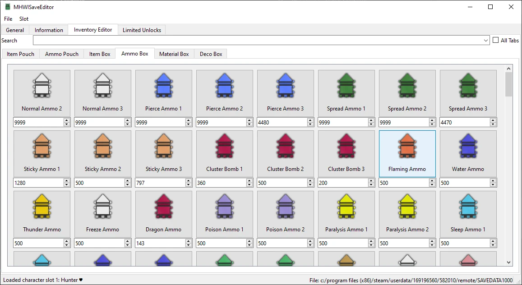Decrease Paralysis Ammo 2 quantity with down arrow
This screenshot has height=285, width=522.
tap(432, 245)
